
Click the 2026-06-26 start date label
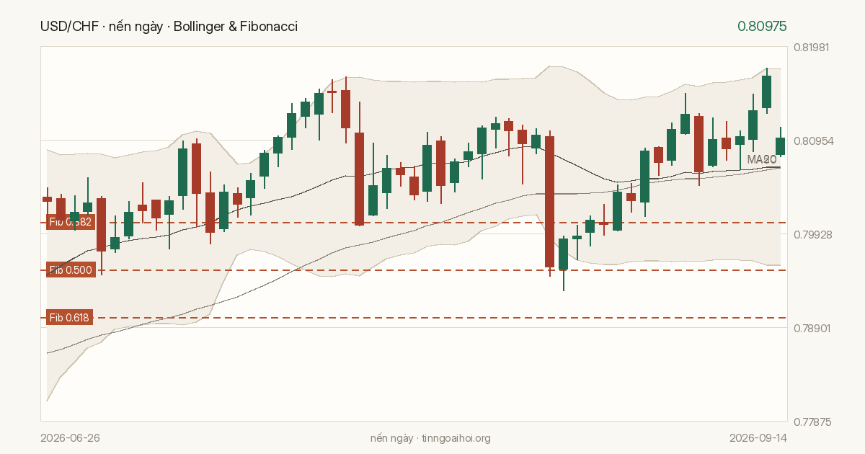[x=70, y=438]
